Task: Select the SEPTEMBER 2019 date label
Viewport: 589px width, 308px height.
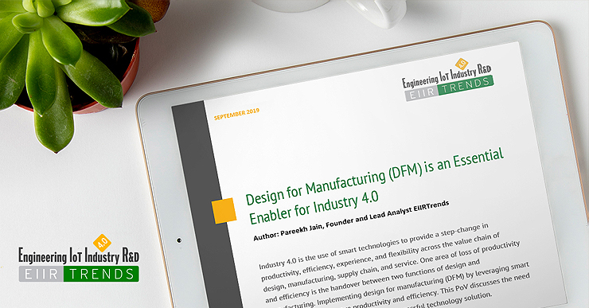Action: coord(236,114)
